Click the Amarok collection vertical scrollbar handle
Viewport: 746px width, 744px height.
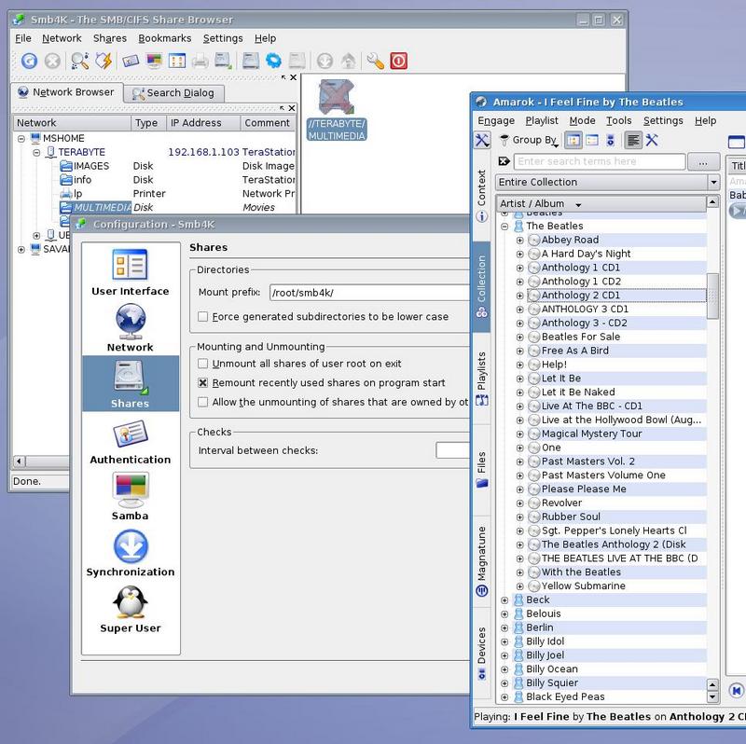pyautogui.click(x=712, y=296)
